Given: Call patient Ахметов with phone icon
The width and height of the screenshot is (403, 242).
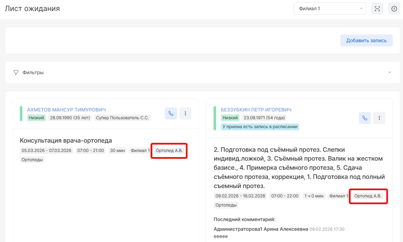Looking at the screenshot, I should (171, 114).
